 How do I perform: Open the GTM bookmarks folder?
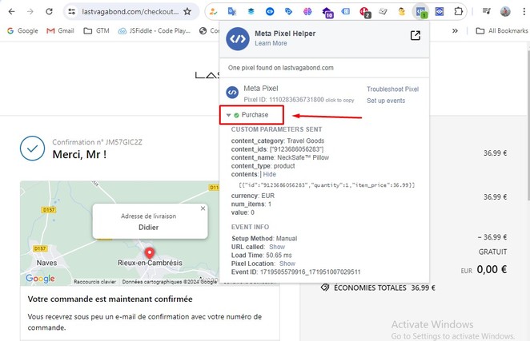click(96, 30)
